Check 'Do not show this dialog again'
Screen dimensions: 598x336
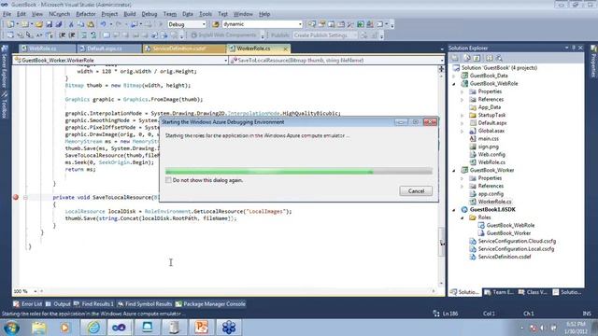click(x=168, y=180)
